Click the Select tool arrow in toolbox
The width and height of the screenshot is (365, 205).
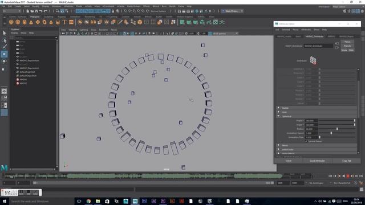[x=4, y=33]
